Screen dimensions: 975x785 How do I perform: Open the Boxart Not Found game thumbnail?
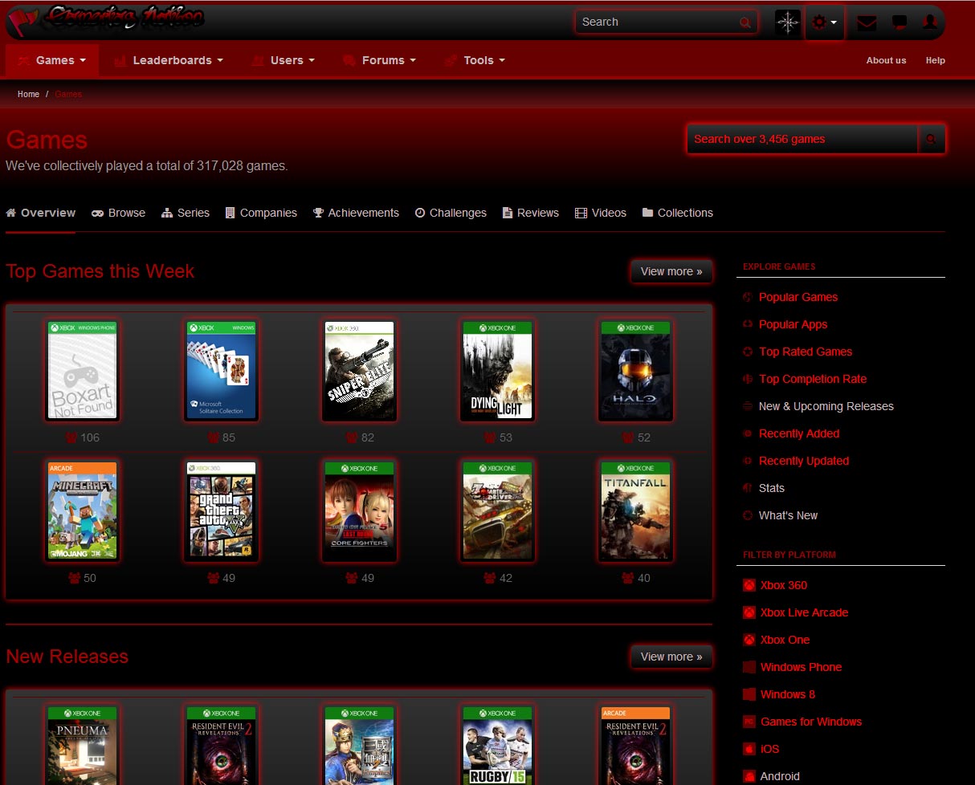[83, 370]
